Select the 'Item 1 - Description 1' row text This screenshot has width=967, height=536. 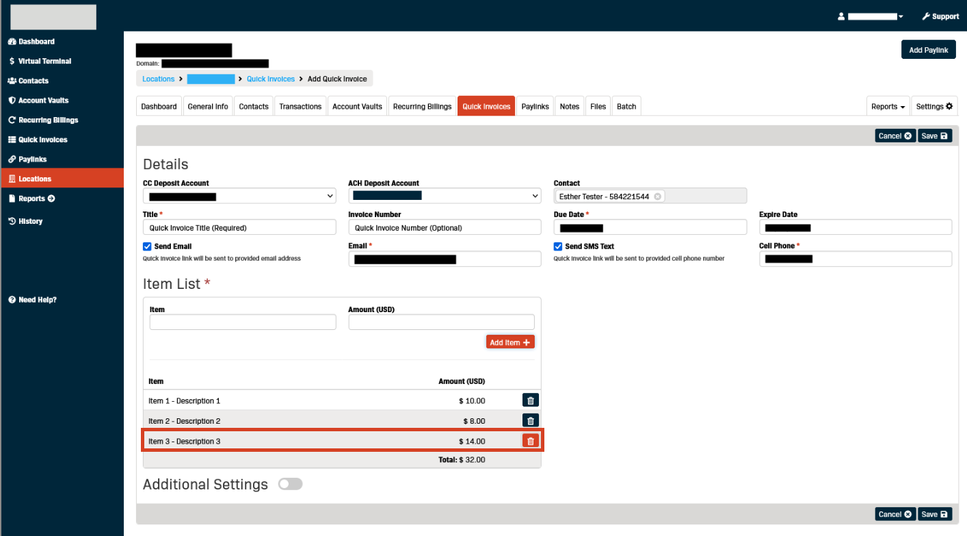(x=184, y=401)
